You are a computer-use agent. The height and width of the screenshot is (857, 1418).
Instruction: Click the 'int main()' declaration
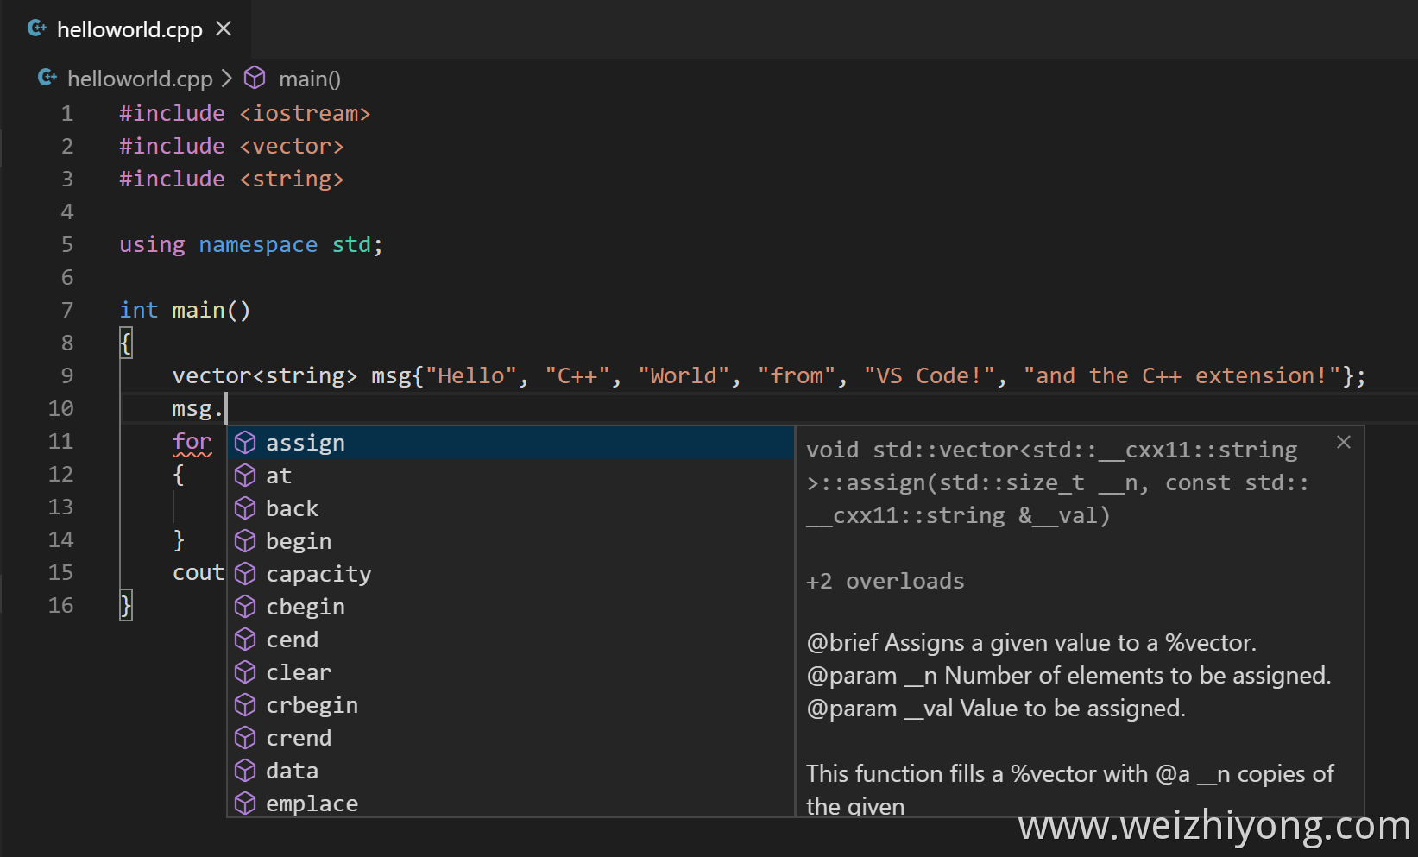tap(185, 310)
